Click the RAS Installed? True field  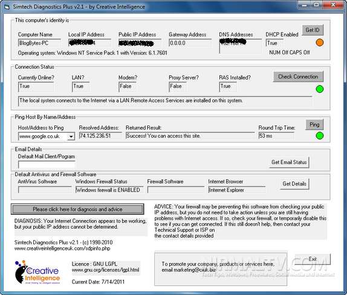(228, 87)
